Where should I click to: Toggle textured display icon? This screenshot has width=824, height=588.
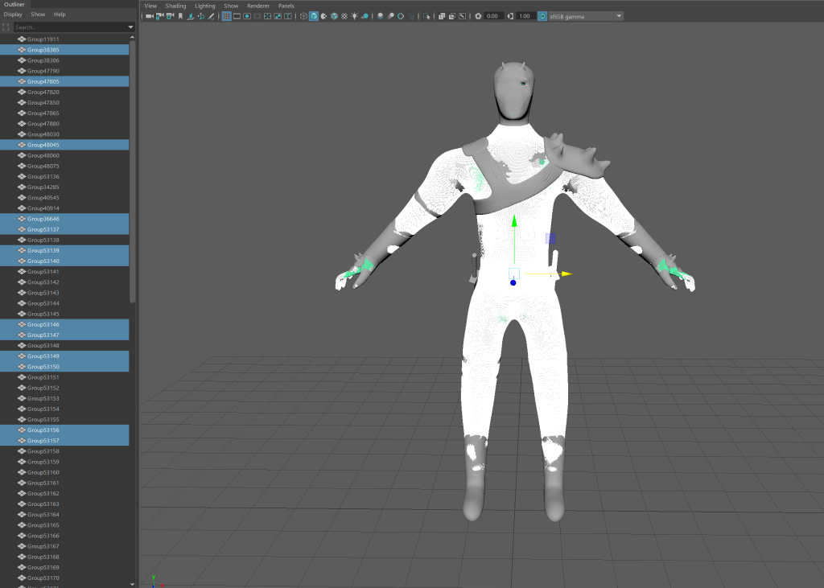(x=345, y=16)
